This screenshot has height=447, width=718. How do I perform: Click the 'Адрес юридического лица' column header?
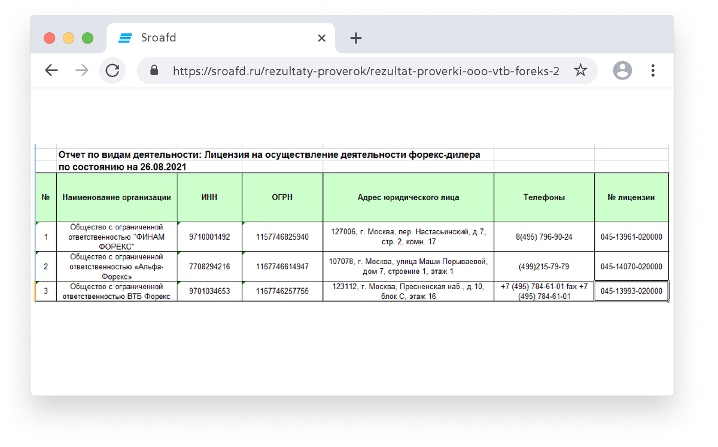[x=409, y=197]
